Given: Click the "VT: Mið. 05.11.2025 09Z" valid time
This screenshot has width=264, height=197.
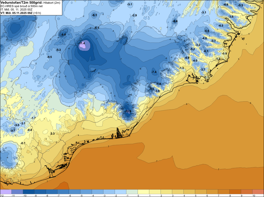Looking at the screenshot, I should coord(16,13).
